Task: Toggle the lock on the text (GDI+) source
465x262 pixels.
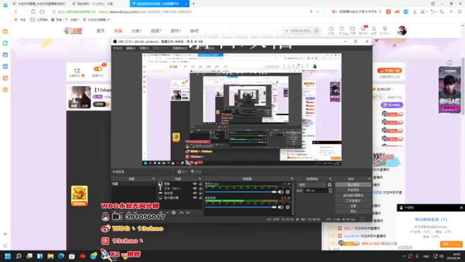Action: tap(201, 188)
